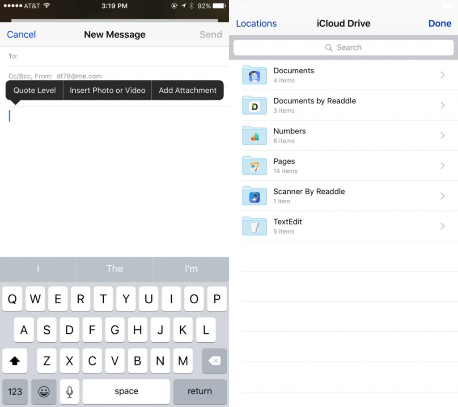This screenshot has height=407, width=458.
Task: Tap the "6 items" text under Numbers
Action: 284,141
